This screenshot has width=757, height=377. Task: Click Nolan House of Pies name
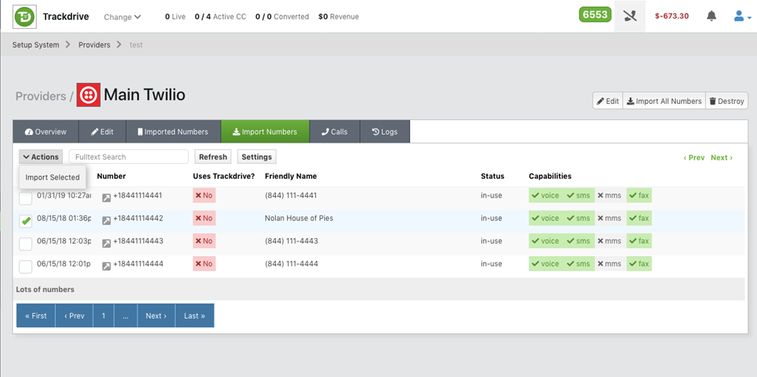click(x=299, y=218)
